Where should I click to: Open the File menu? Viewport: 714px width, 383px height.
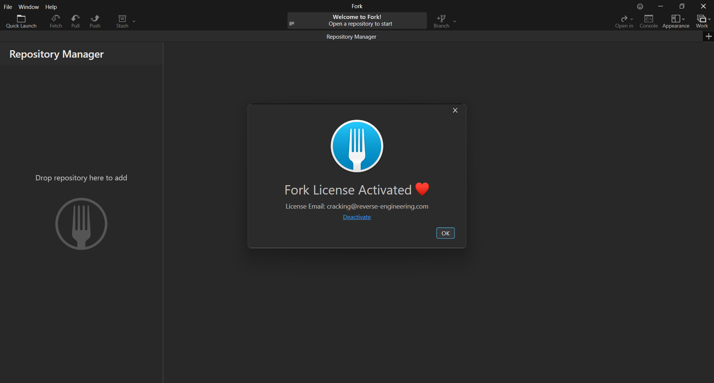coord(8,7)
